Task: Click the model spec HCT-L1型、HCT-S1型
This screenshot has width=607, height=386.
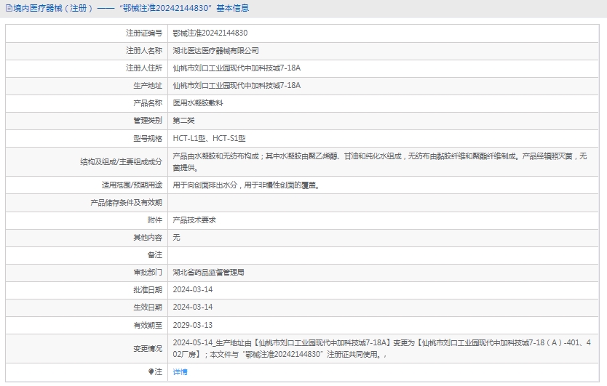Action: point(209,138)
